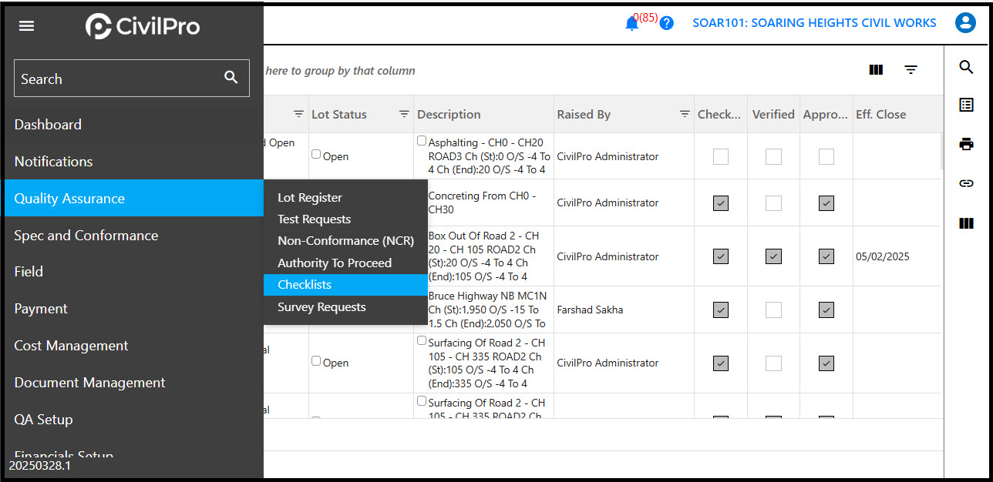This screenshot has width=993, height=482.
Task: Open the notifications bell icon
Action: [631, 23]
